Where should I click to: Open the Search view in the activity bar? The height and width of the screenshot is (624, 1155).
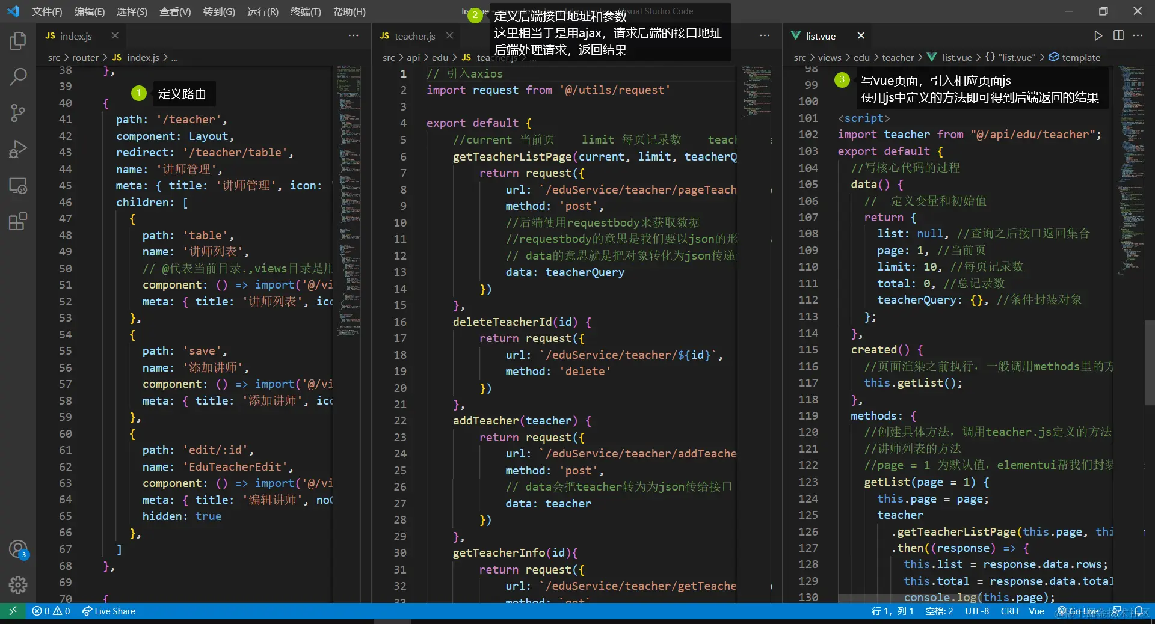coord(18,77)
